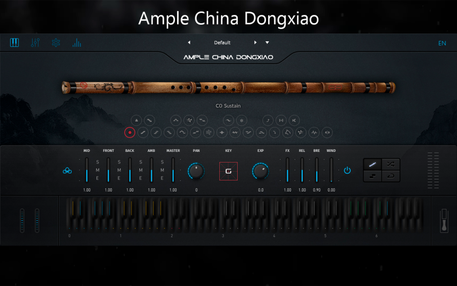
Task: Select the S mic mode under FRONT
Action: point(119,162)
